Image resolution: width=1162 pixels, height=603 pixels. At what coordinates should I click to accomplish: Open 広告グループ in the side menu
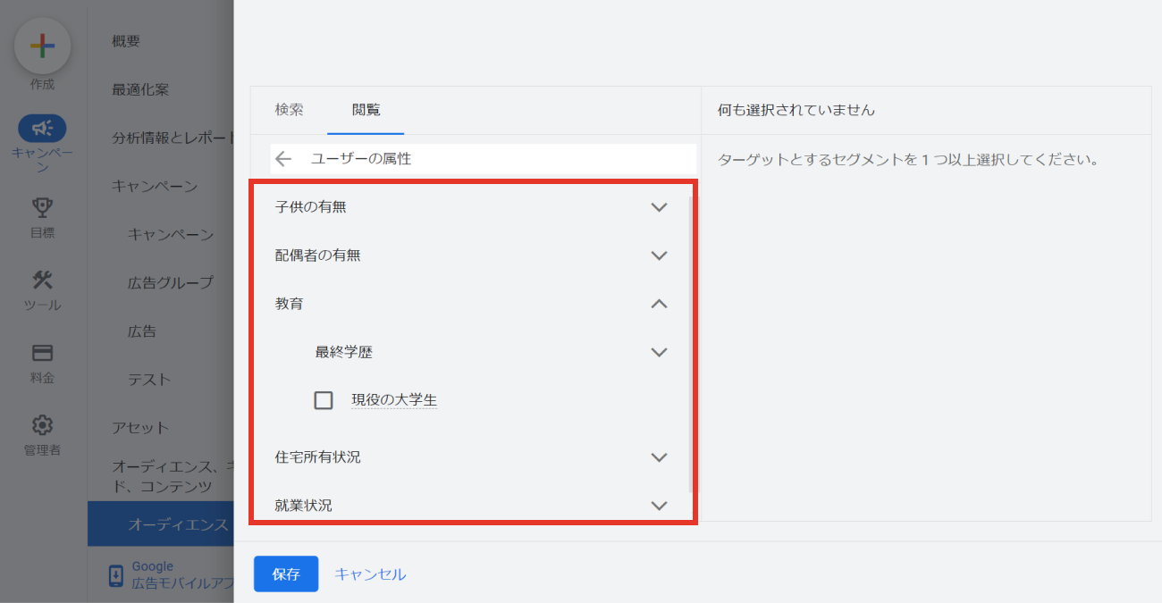click(x=171, y=283)
